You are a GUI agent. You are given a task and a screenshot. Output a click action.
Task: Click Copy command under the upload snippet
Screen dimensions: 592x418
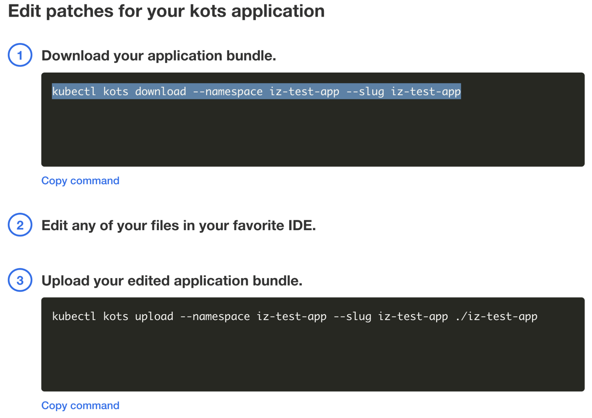pos(81,406)
